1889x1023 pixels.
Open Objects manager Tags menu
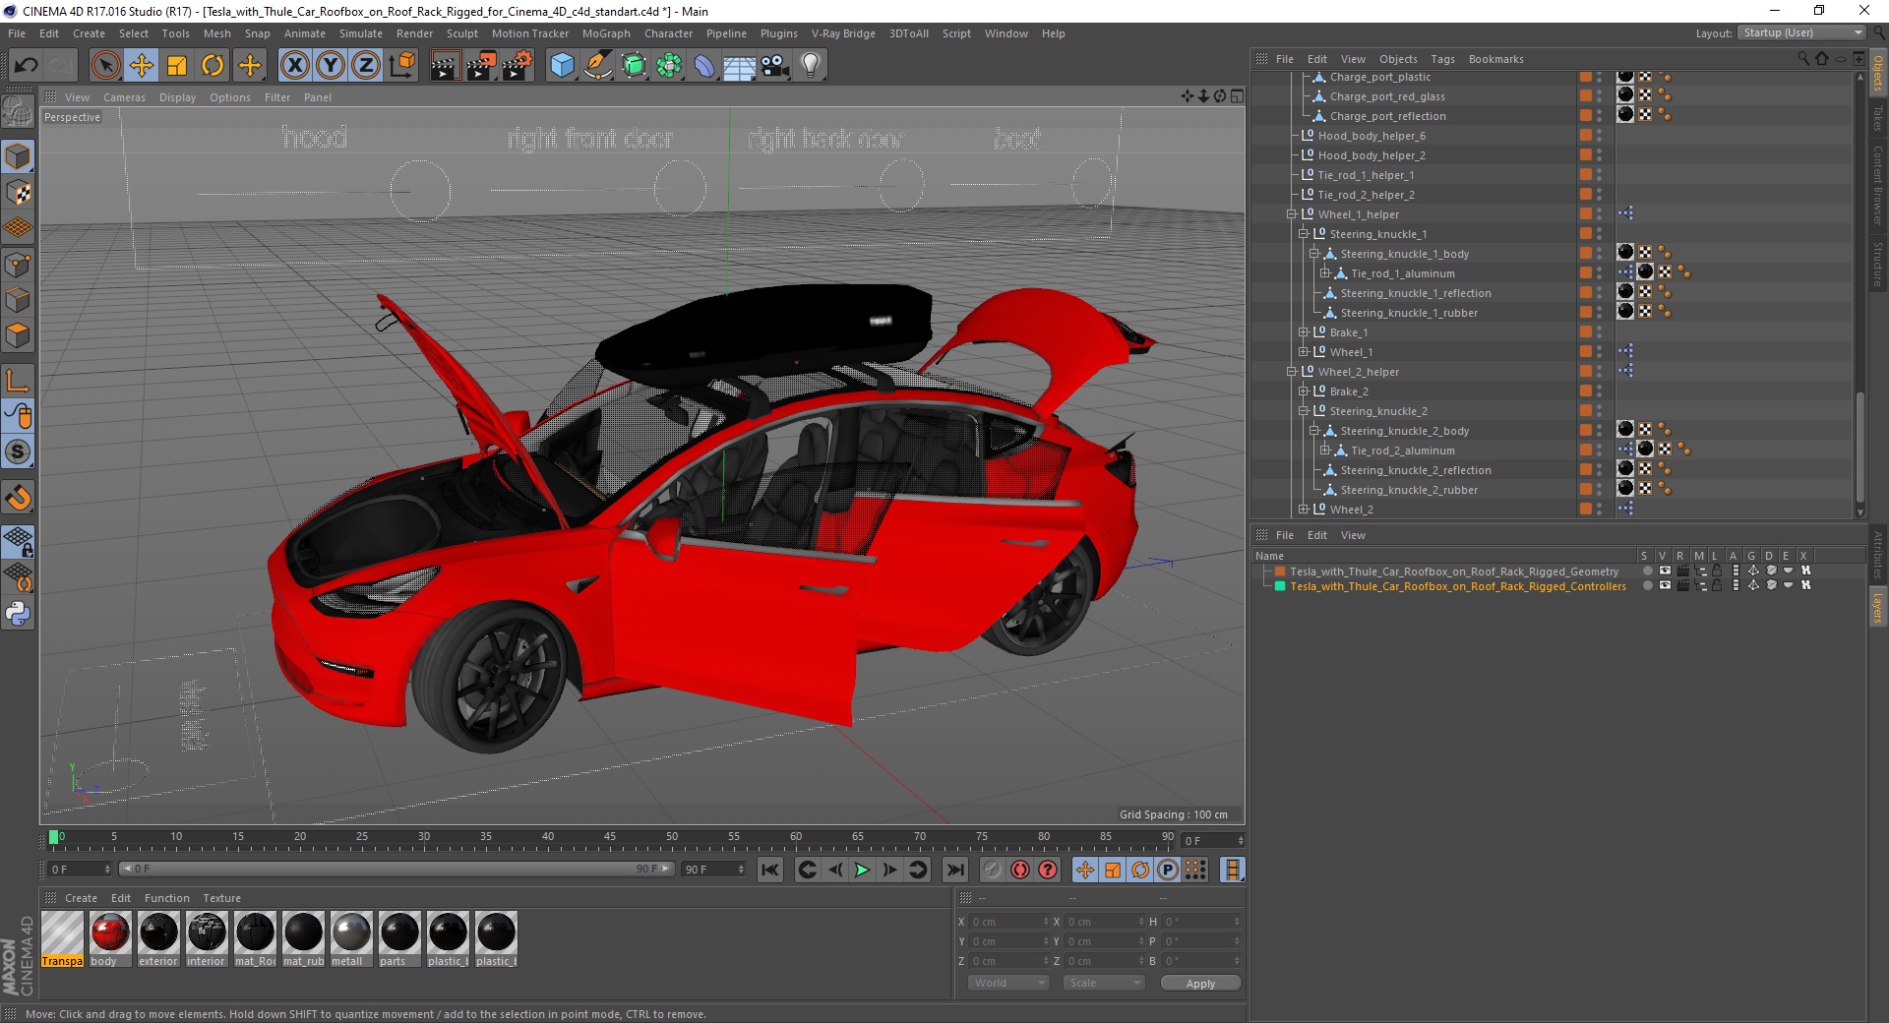click(1442, 59)
